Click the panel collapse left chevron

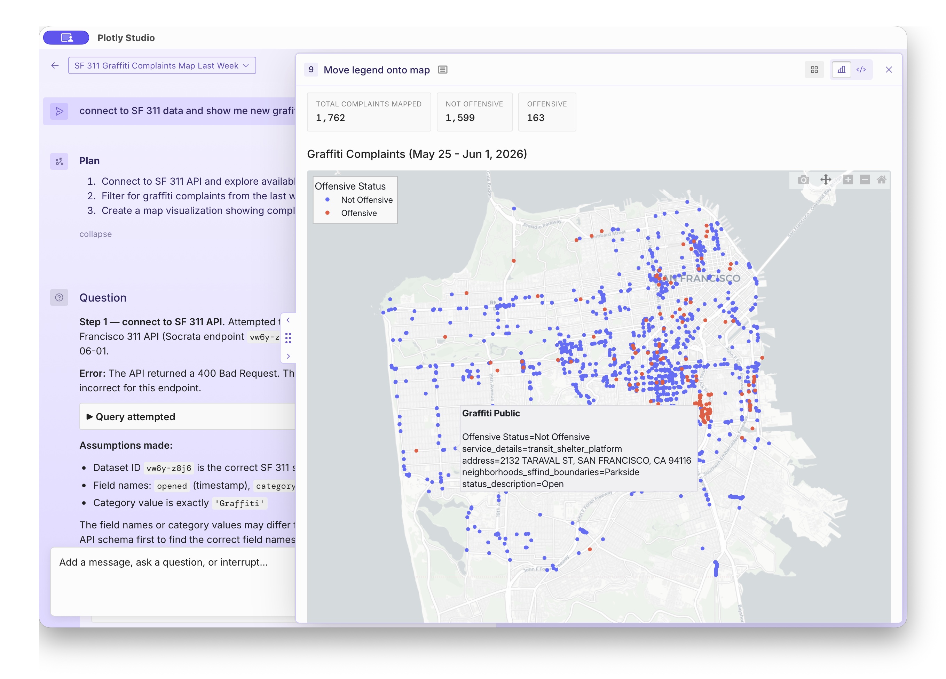(x=288, y=320)
